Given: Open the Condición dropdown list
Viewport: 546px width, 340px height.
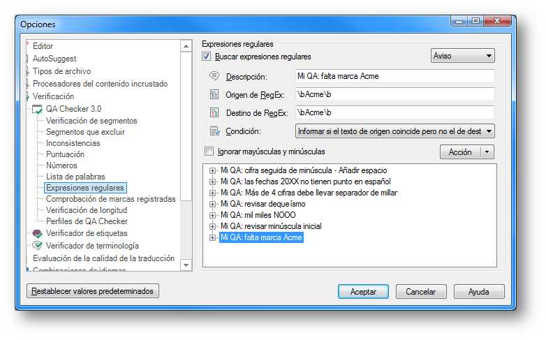Looking at the screenshot, I should 395,131.
